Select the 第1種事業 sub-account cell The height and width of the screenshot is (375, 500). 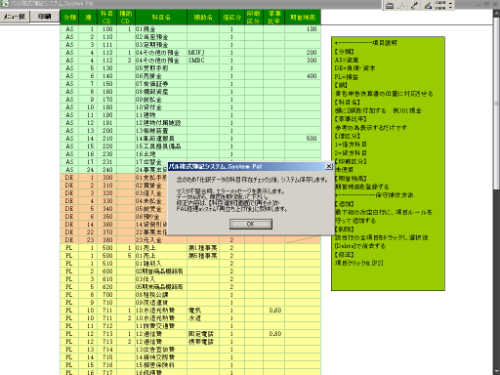(x=203, y=248)
